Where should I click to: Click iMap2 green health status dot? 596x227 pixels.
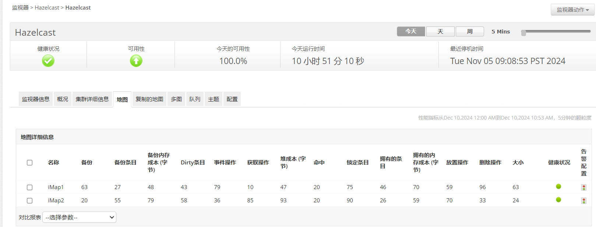(558, 200)
